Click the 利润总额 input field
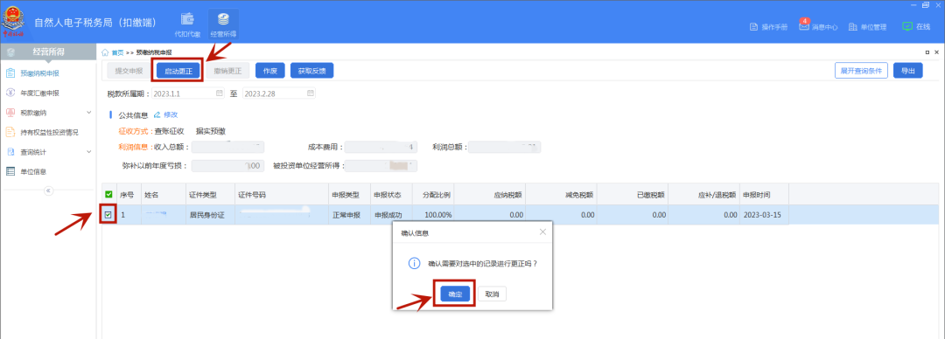Screen dimensions: 945x339 (x=504, y=147)
